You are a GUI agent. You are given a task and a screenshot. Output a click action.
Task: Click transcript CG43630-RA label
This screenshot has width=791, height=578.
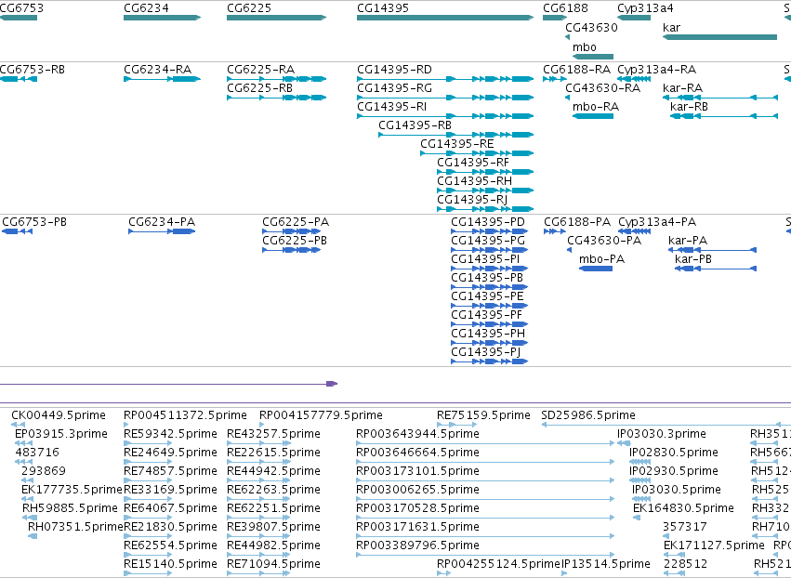coord(603,87)
